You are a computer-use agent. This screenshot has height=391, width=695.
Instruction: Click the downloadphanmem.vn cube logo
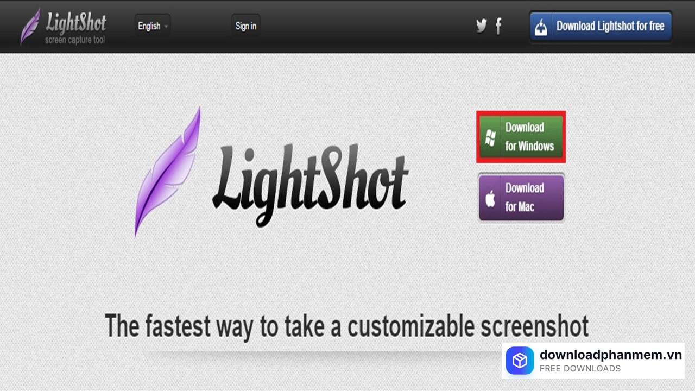point(520,361)
